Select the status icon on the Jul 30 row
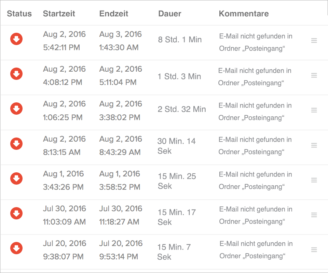The height and width of the screenshot is (273, 328). [x=16, y=213]
